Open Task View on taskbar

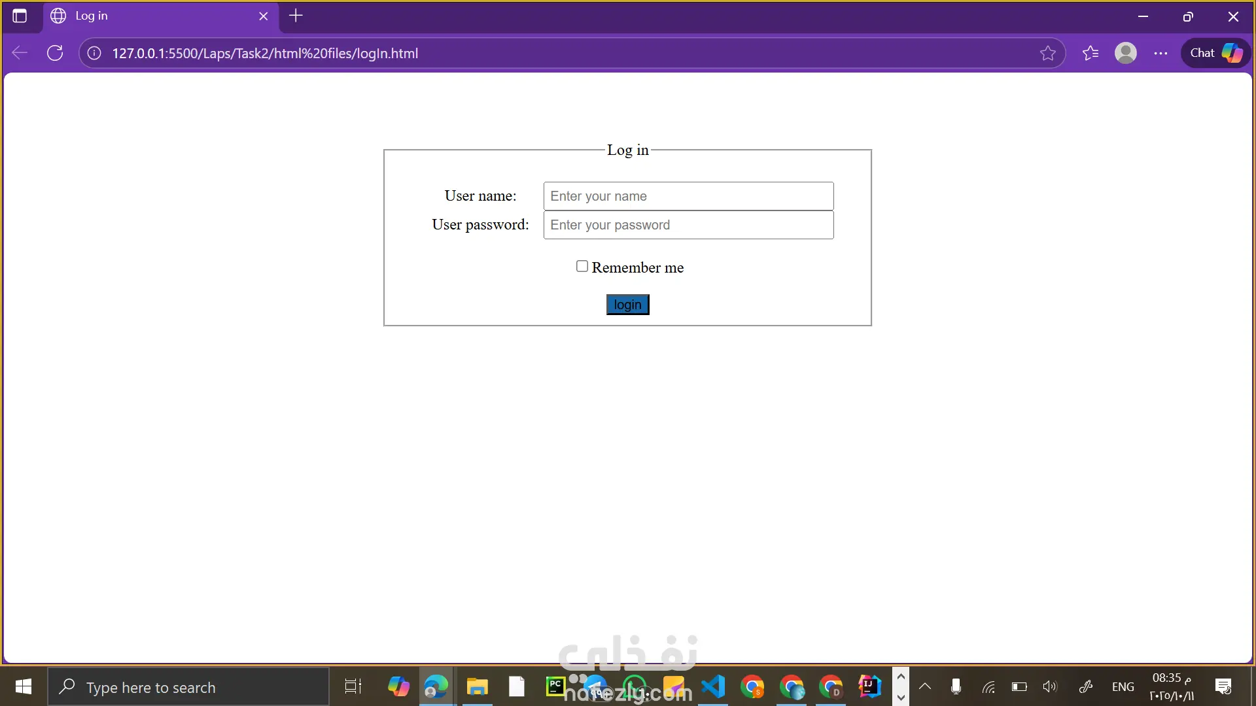tap(353, 686)
